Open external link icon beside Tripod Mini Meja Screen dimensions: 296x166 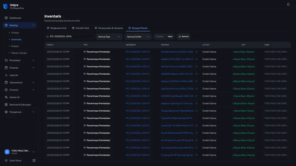click(x=191, y=118)
